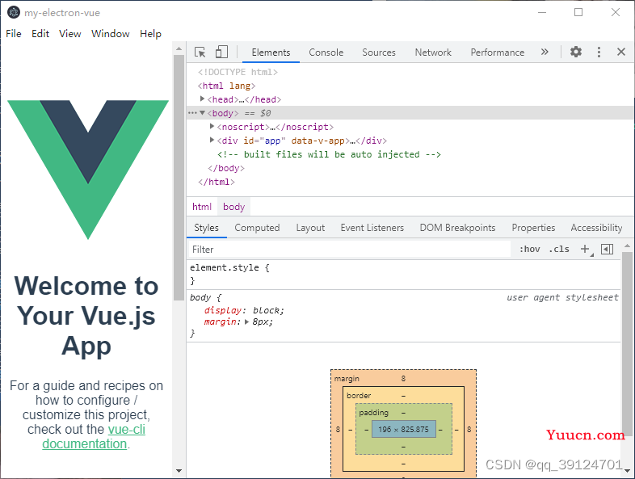Toggle :hov element state panel
This screenshot has width=635, height=479.
coord(530,249)
